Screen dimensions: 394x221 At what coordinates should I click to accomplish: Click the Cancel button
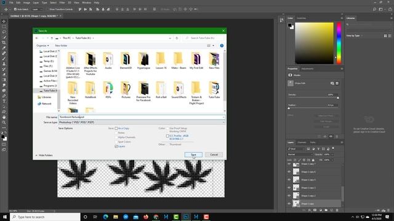tap(214, 155)
